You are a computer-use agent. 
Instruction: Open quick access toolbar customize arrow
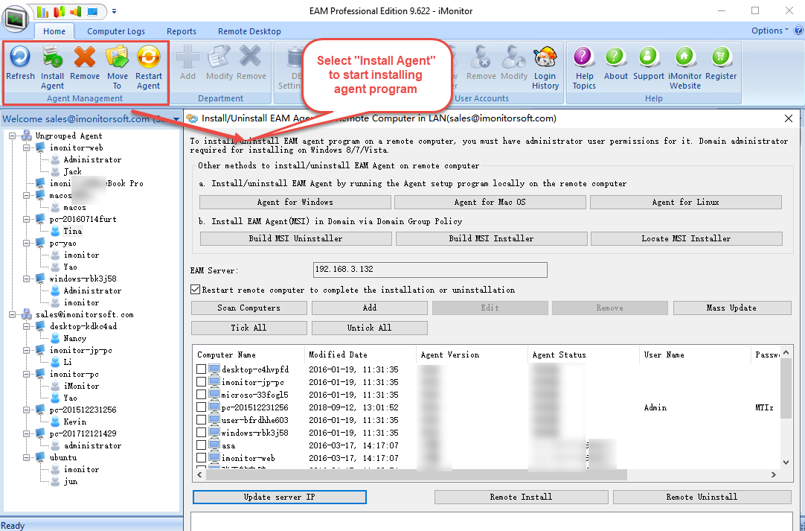pyautogui.click(x=114, y=10)
